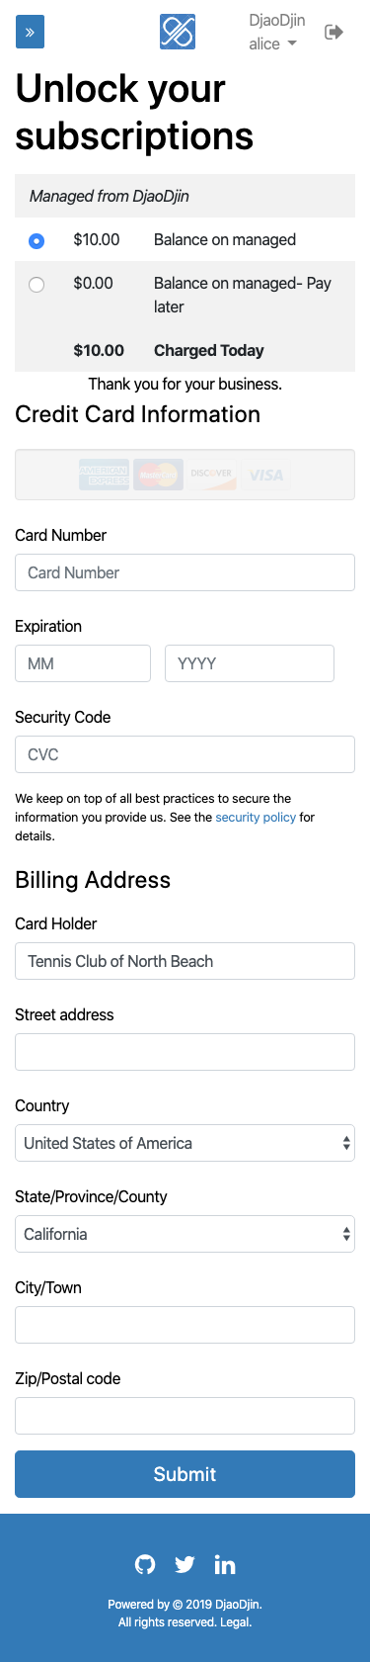Open the security policy link
The width and height of the screenshot is (370, 1662).
pos(256,818)
